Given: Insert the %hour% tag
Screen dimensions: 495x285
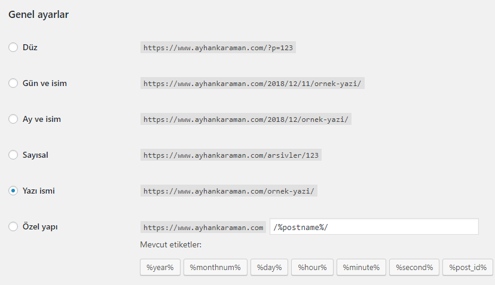Looking at the screenshot, I should tap(312, 267).
